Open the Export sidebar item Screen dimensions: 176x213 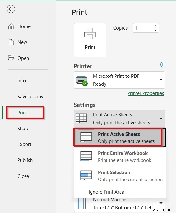coord(24,144)
